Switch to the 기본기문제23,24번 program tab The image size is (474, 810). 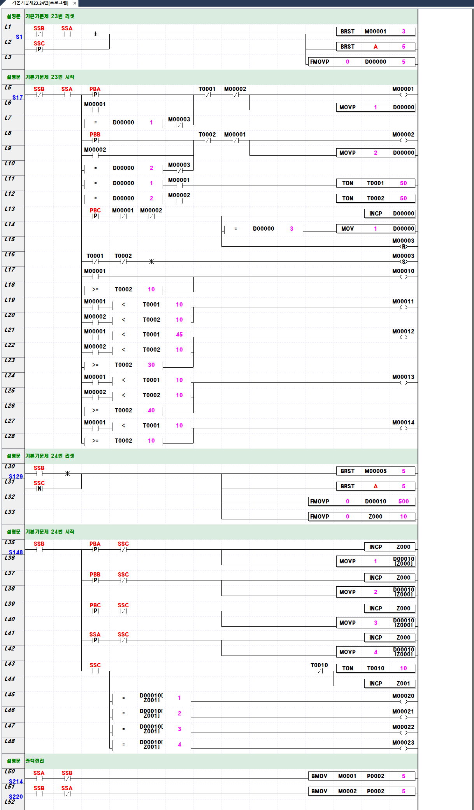click(40, 3)
